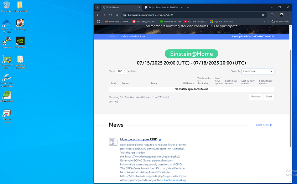Image resolution: width=297 pixels, height=184 pixels.
Task: Open a new browser tab
Action: click(x=188, y=7)
